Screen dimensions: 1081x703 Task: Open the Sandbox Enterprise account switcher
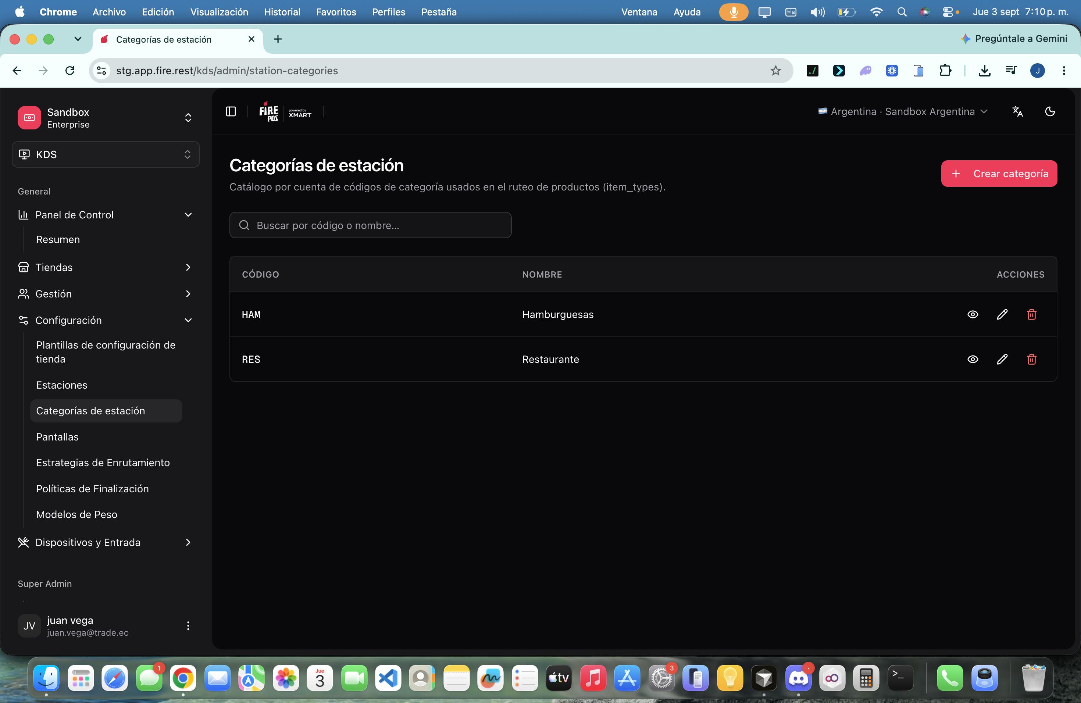point(106,118)
